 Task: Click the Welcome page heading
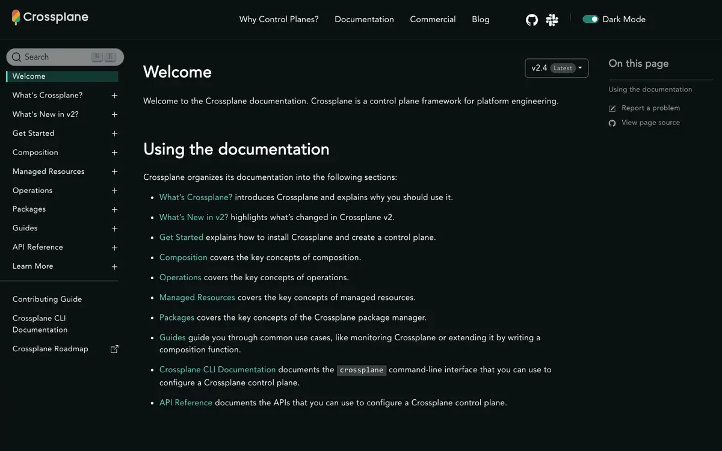(x=177, y=72)
